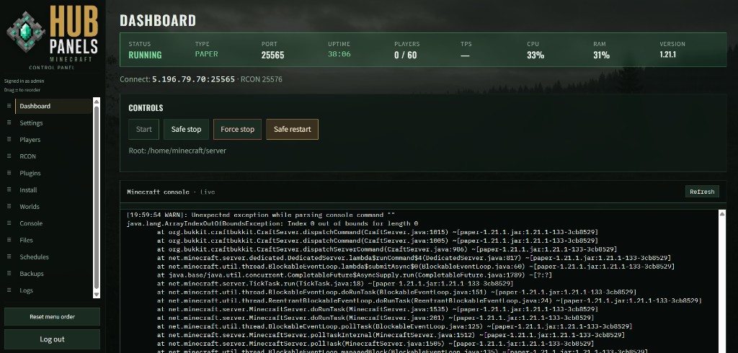This screenshot has height=353, width=738.
Task: Click the Force stop button
Action: [237, 130]
